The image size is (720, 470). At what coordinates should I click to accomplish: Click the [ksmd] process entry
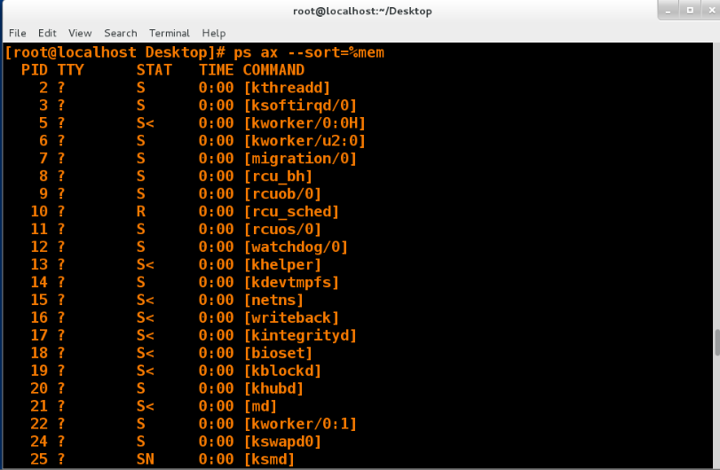tap(269, 459)
